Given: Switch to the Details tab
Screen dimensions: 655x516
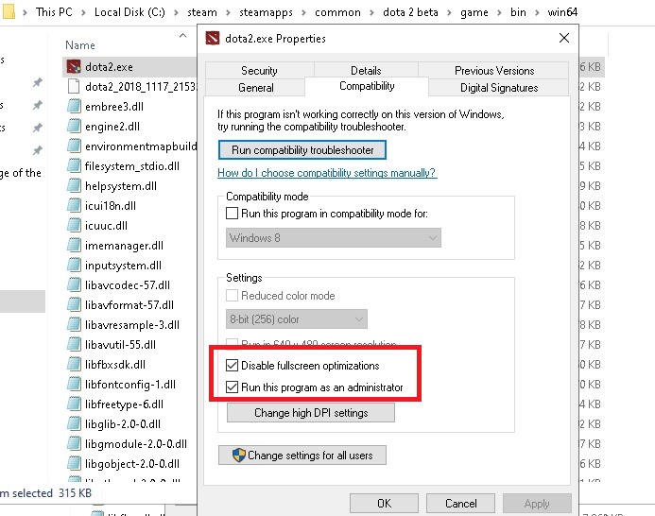Looking at the screenshot, I should (366, 70).
